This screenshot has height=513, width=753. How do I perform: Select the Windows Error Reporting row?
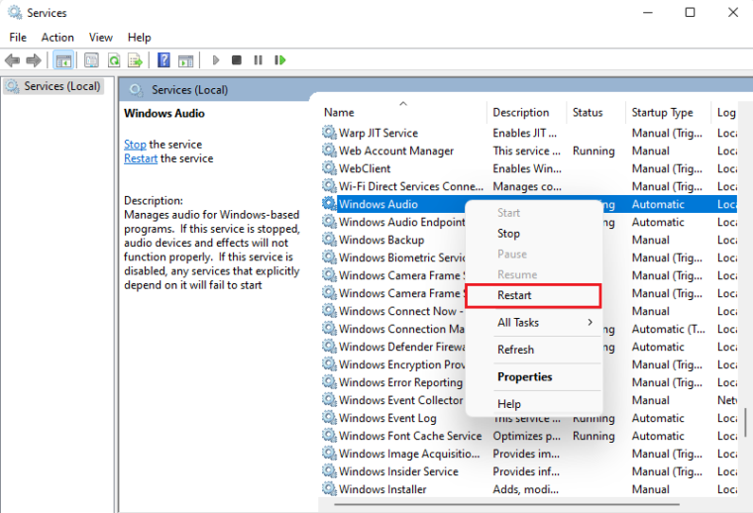(x=528, y=381)
